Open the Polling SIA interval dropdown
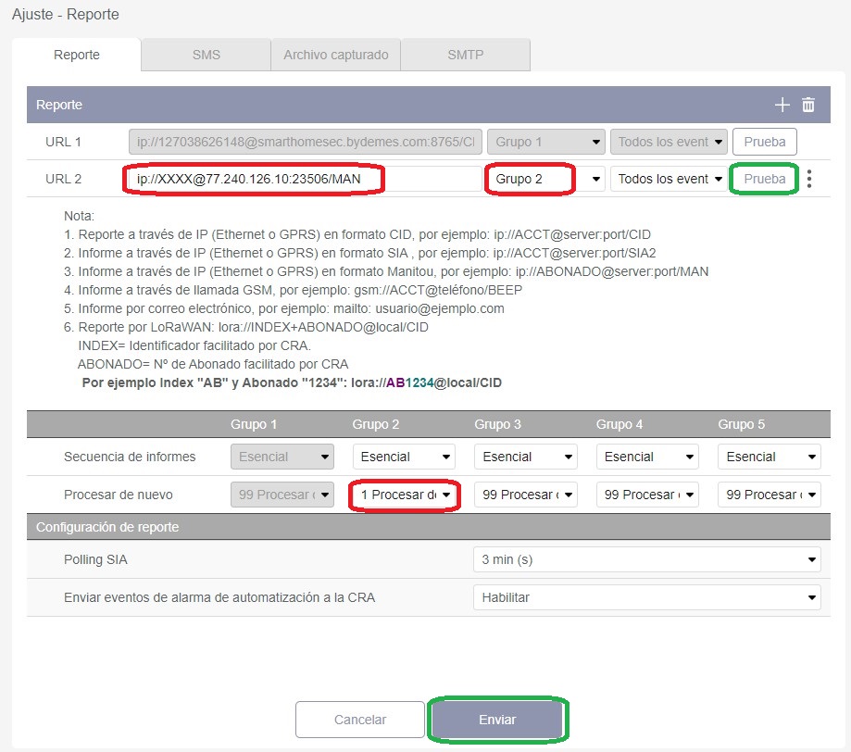The height and width of the screenshot is (752, 851). tap(646, 559)
